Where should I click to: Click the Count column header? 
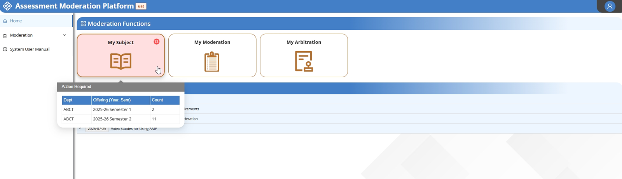[x=165, y=100]
